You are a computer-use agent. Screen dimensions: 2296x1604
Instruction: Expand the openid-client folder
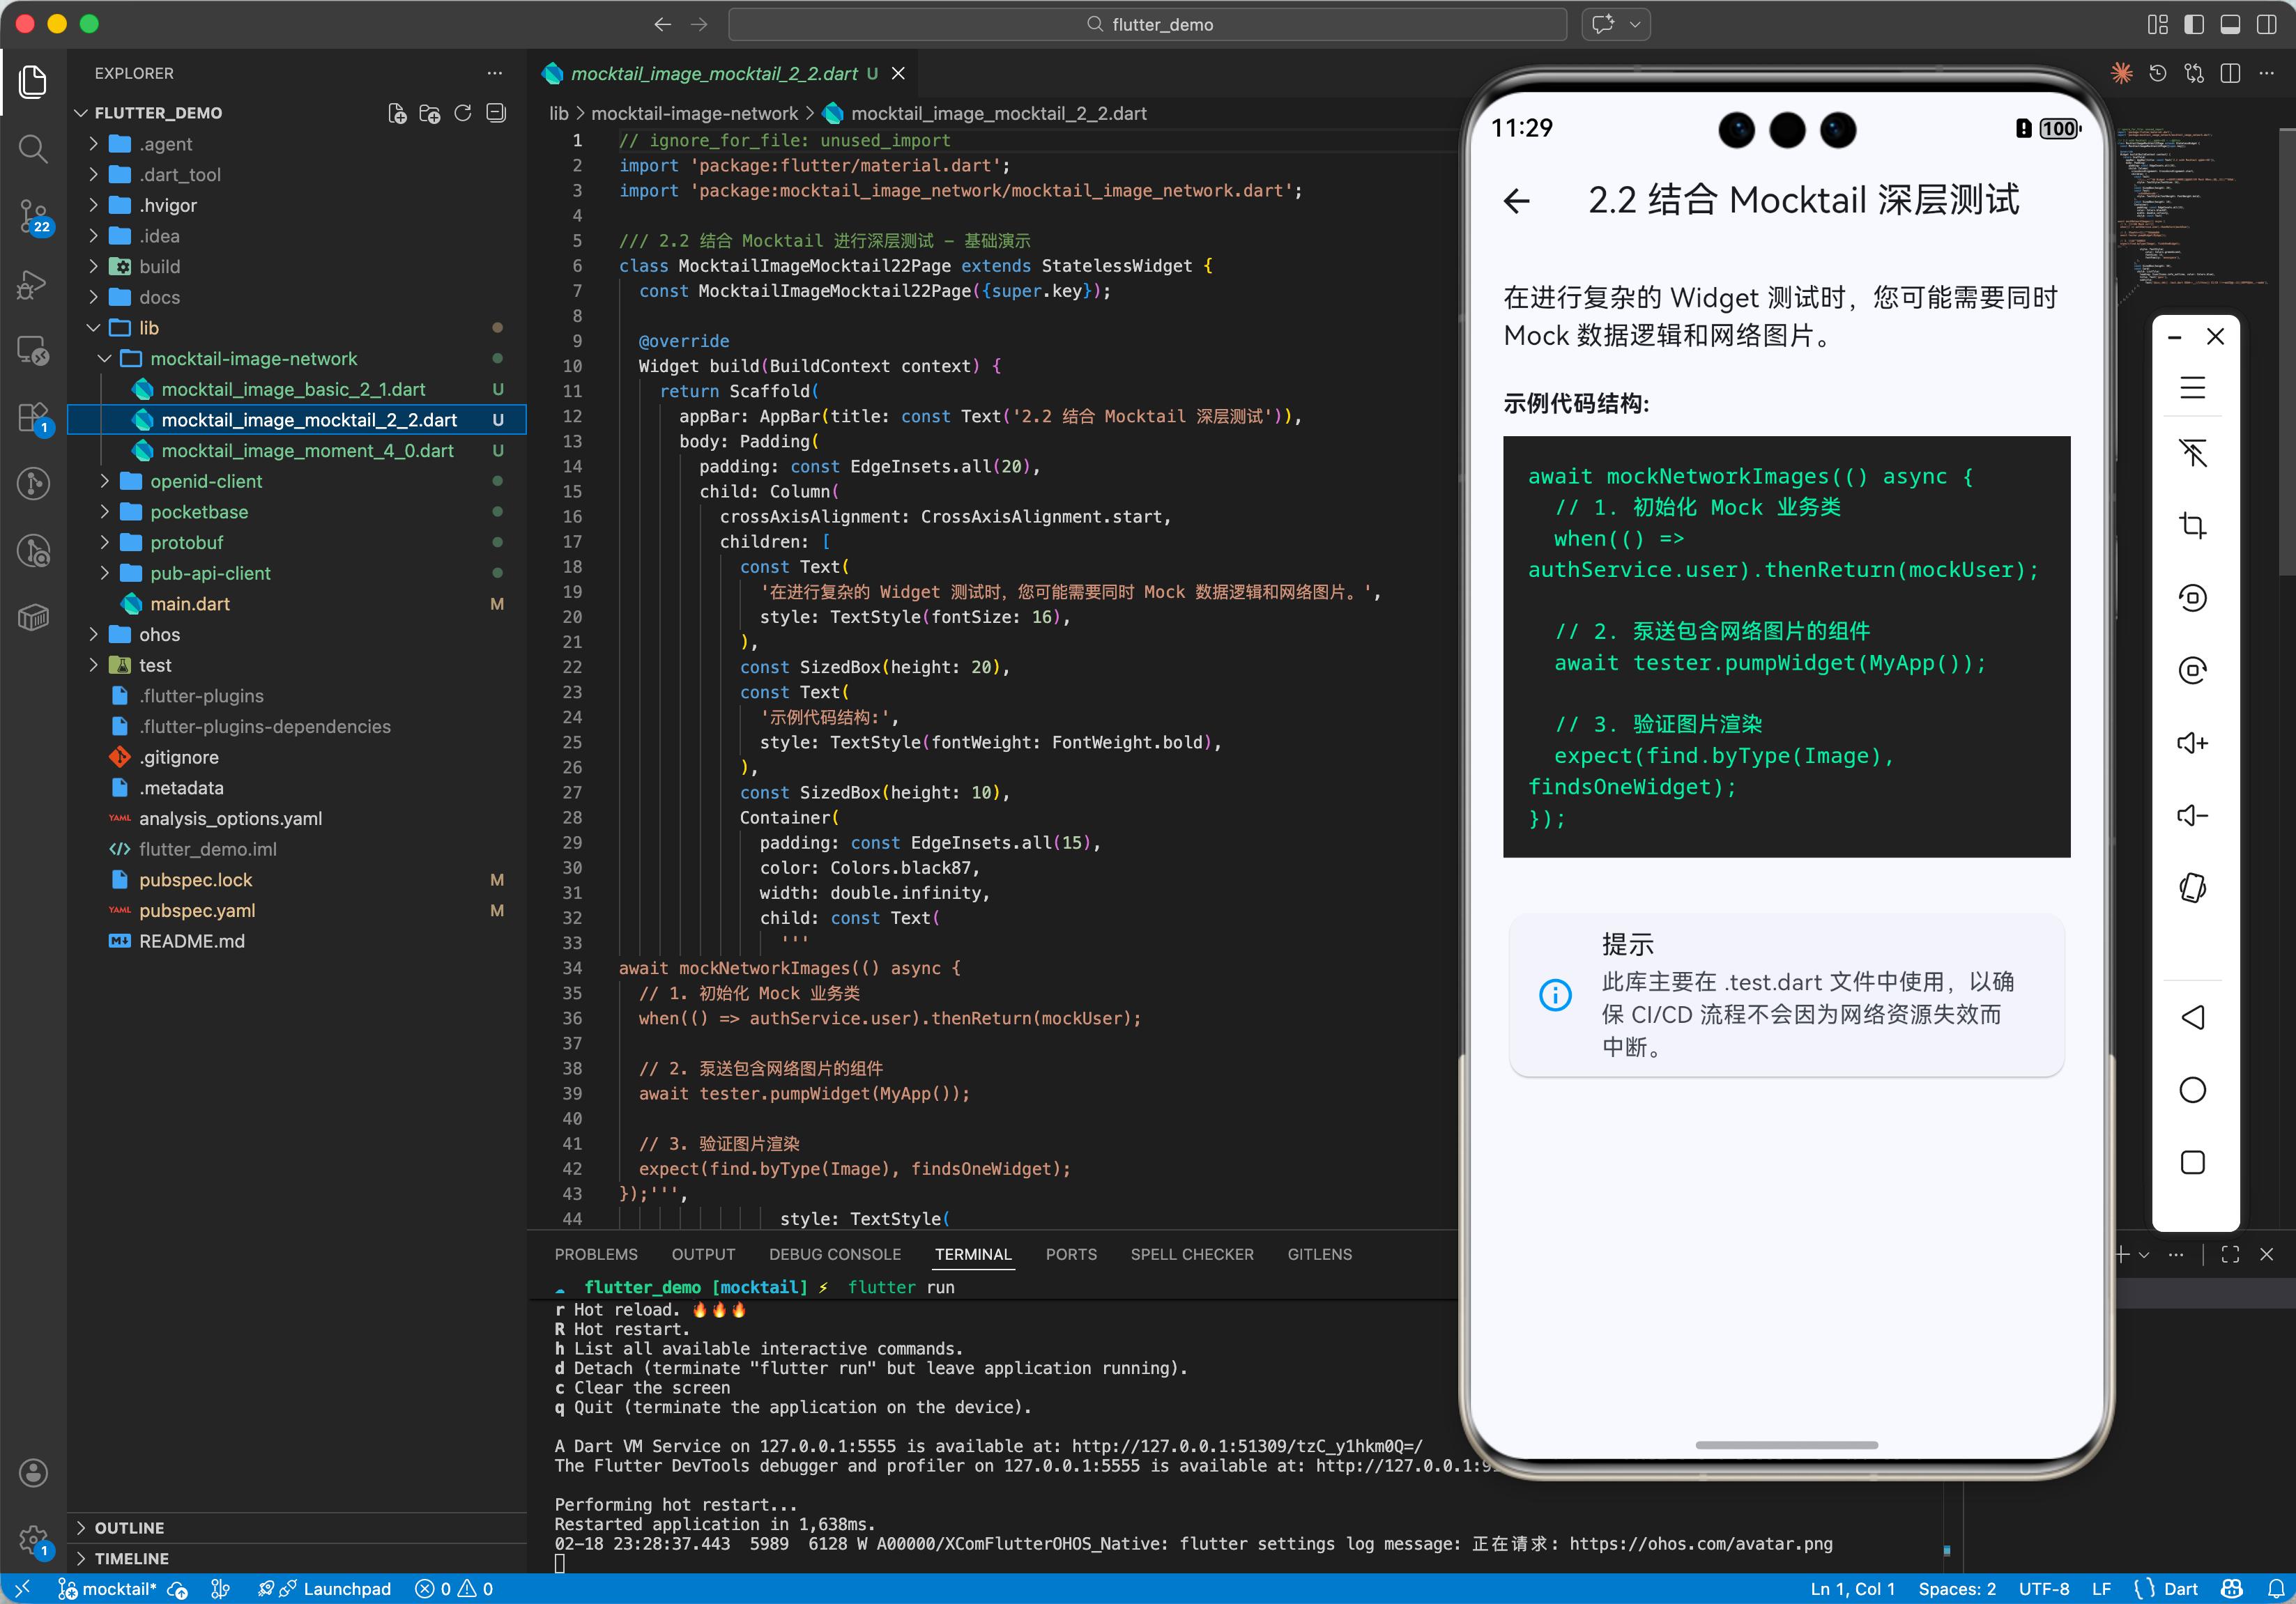206,481
